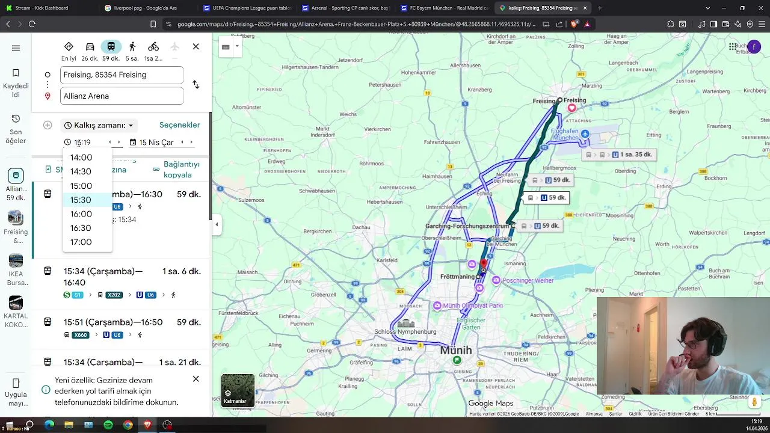
Task: Open the Google account avatar 'f'
Action: (x=754, y=47)
